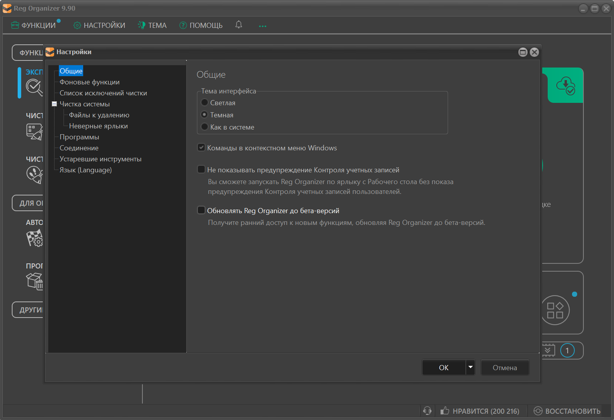Select the Как в системе radio option
Screen dimensions: 614x420
pyautogui.click(x=205, y=127)
